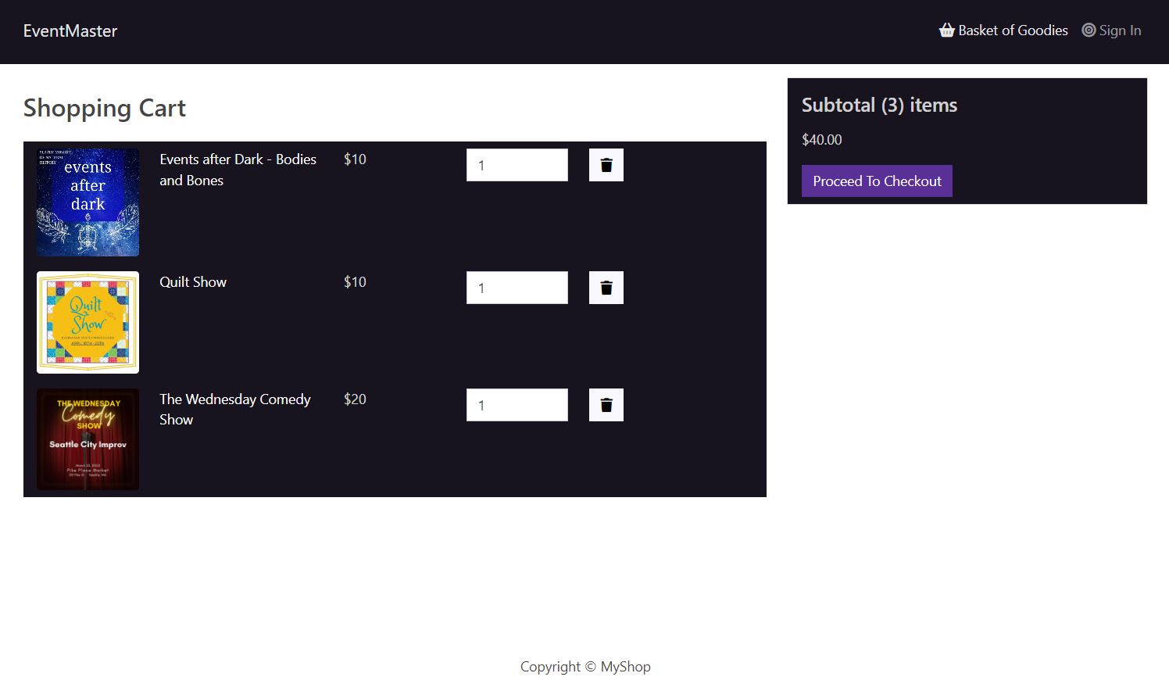The width and height of the screenshot is (1169, 691).
Task: Click the basket icon beside Basket of Goodies
Action: click(x=946, y=30)
